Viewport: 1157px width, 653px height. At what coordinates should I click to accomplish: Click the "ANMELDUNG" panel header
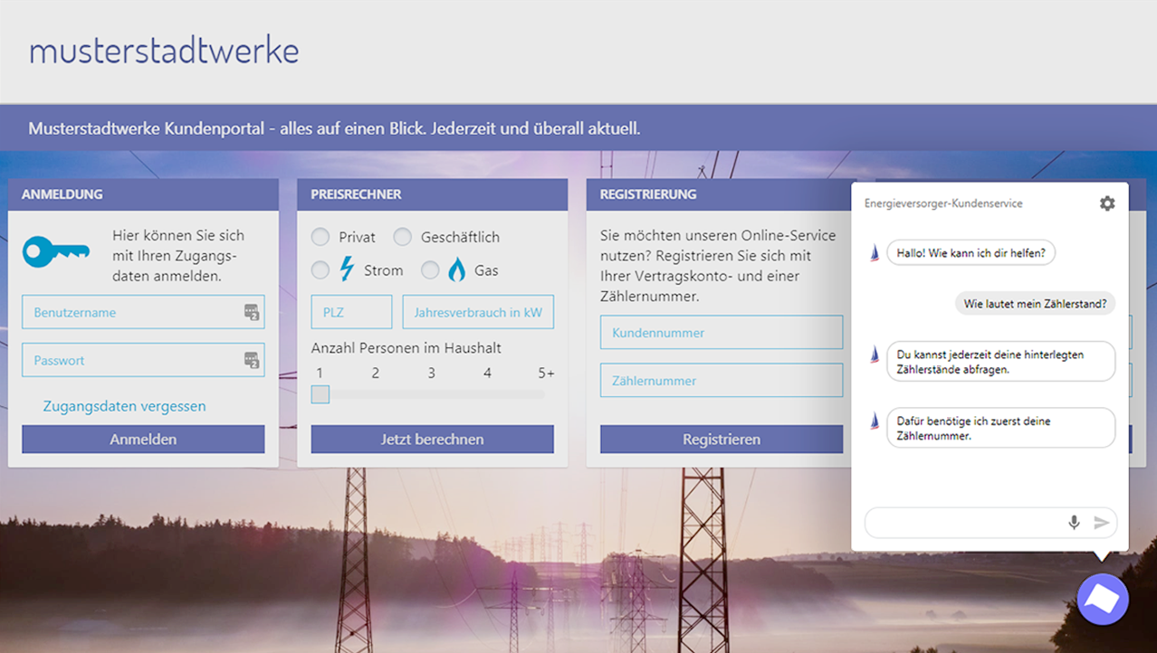(143, 194)
